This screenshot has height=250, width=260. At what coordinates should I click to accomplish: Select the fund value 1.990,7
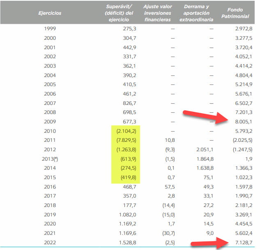pyautogui.click(x=244, y=196)
